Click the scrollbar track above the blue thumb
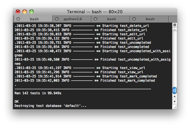 [x=175, y=58]
